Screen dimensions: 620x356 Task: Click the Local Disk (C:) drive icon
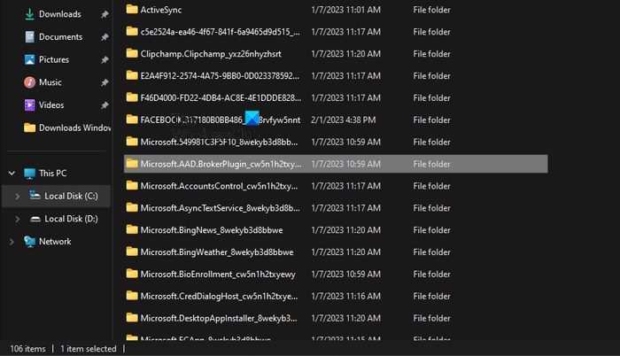pos(35,196)
